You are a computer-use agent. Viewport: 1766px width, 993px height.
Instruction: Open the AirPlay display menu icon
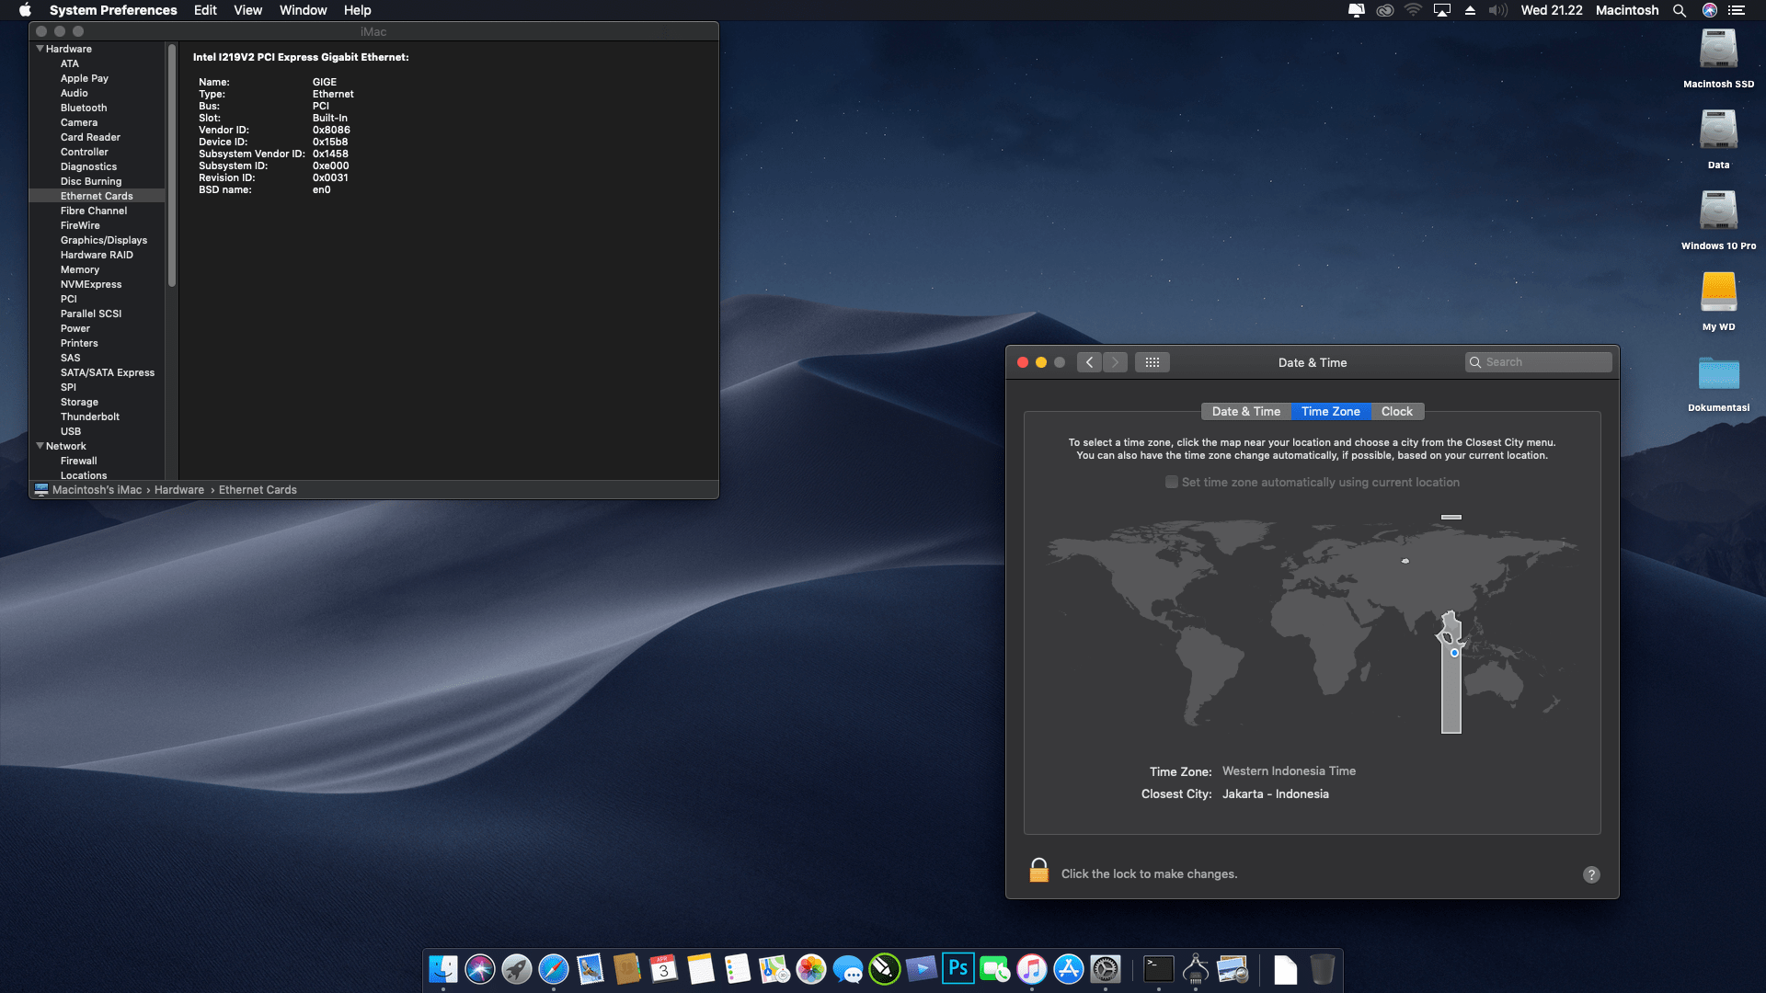tap(1442, 10)
